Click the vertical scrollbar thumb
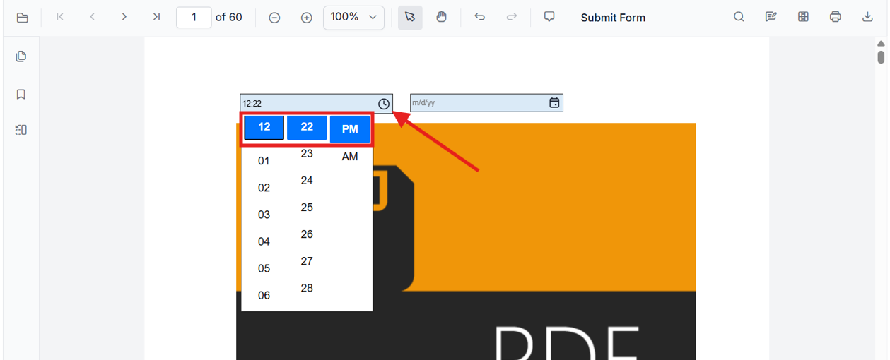This screenshot has height=360, width=890. click(x=881, y=57)
